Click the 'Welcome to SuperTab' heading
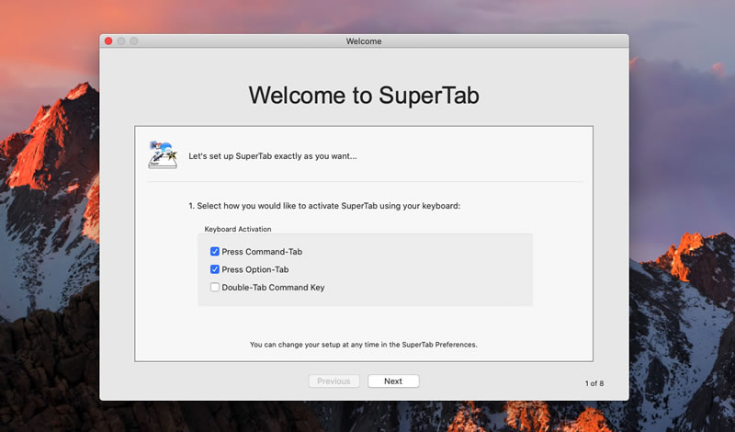This screenshot has width=735, height=432. point(364,96)
